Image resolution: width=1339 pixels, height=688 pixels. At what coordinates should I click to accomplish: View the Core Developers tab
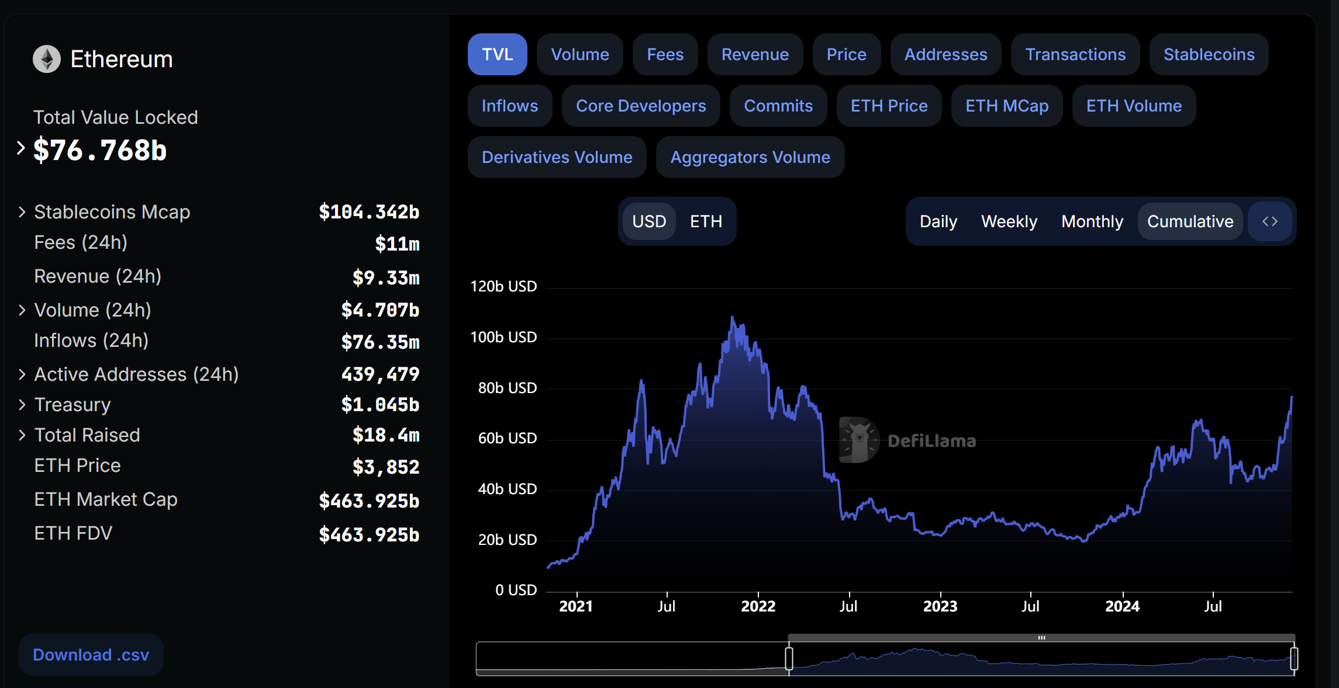[640, 106]
